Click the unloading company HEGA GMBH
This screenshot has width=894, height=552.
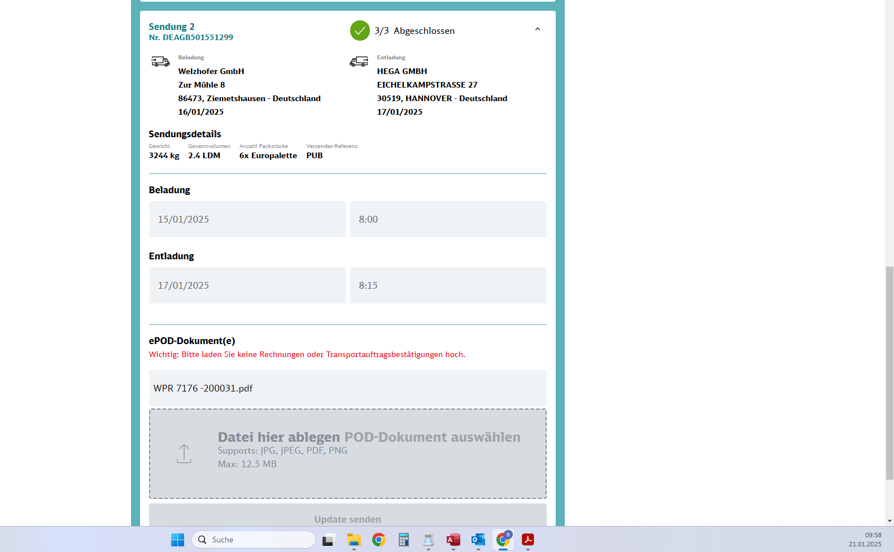[402, 71]
